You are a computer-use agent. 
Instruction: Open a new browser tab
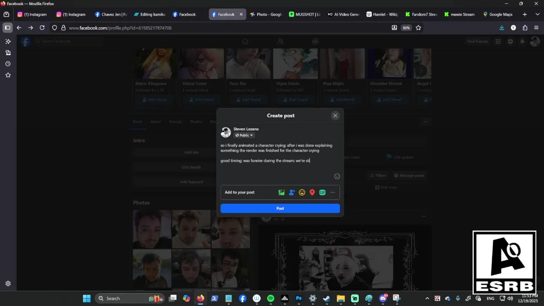[525, 14]
